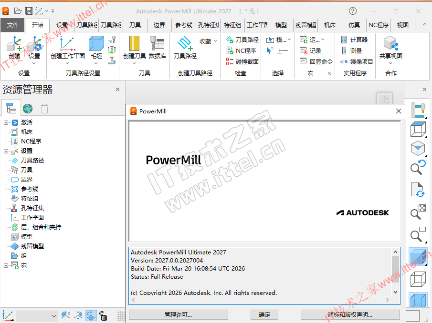Select 残留模型 in the explorer tree
This screenshot has height=323, width=432.
click(28, 246)
